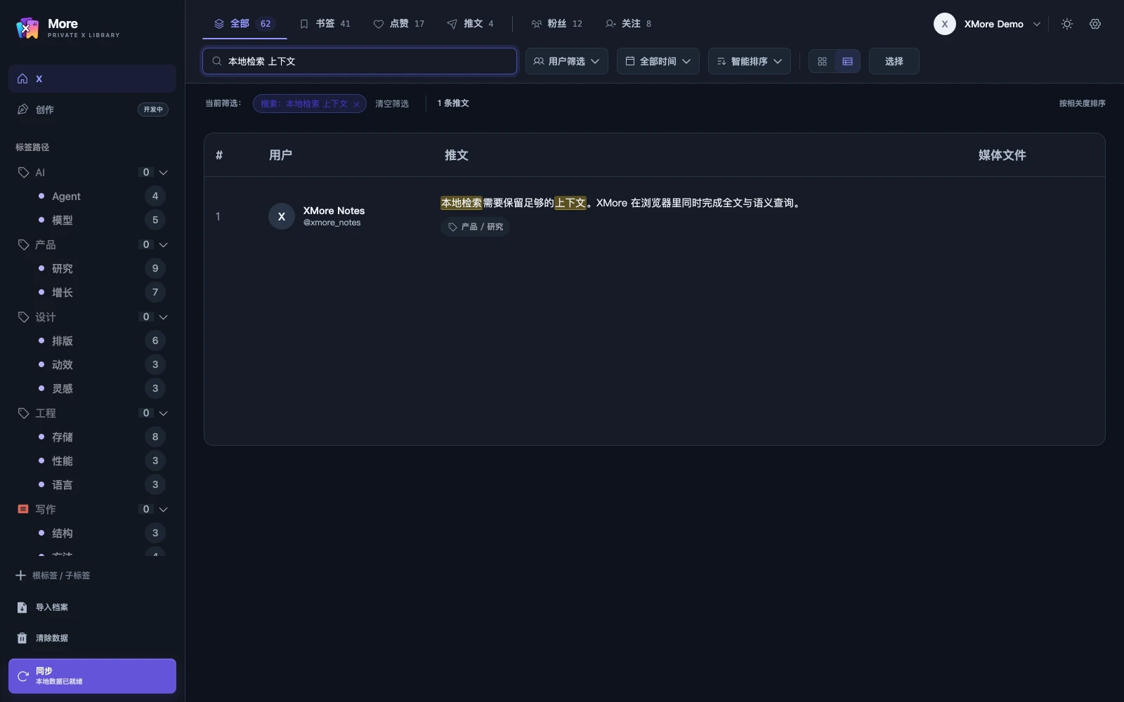The image size is (1124, 702).
Task: Click the 同步 sync button
Action: [x=92, y=676]
